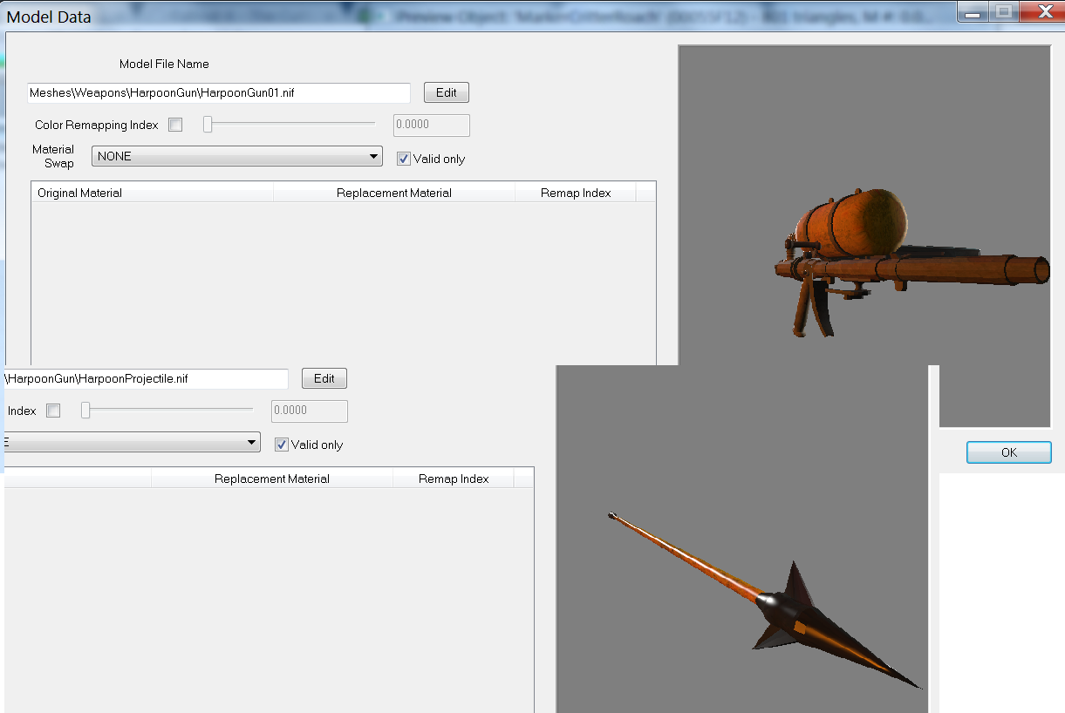This screenshot has height=713, width=1065.
Task: Select the Remap Index header above the OK button level
Action: coord(575,193)
